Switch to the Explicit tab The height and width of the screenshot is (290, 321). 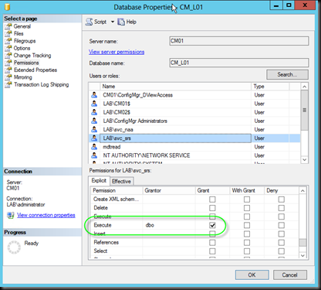pos(99,181)
